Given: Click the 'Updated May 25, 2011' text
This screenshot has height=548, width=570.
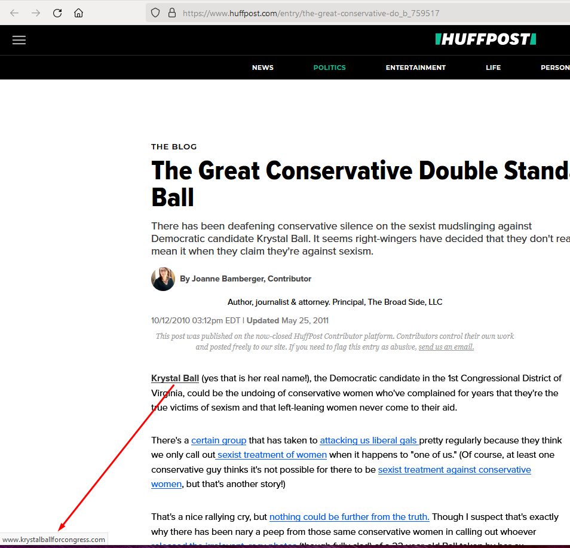Looking at the screenshot, I should [287, 321].
